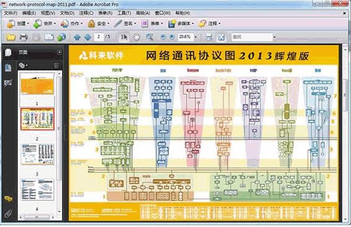The height and width of the screenshot is (227, 351).
Task: Open the comments panel speech bubble icon
Action: (x=8, y=199)
